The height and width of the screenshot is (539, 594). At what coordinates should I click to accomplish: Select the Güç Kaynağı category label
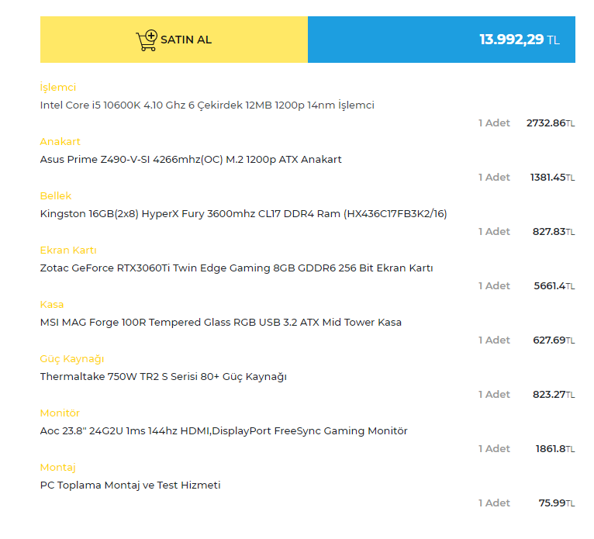tap(72, 359)
